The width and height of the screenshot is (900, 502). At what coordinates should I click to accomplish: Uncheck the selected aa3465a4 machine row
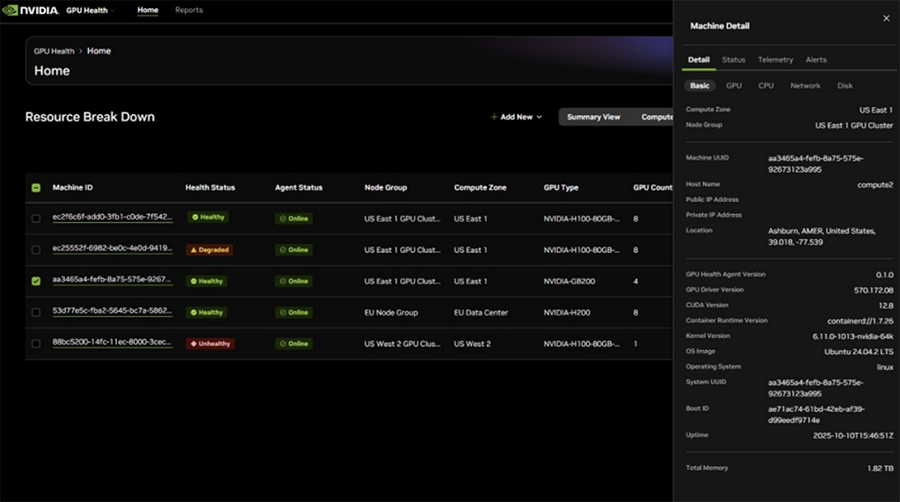(36, 281)
